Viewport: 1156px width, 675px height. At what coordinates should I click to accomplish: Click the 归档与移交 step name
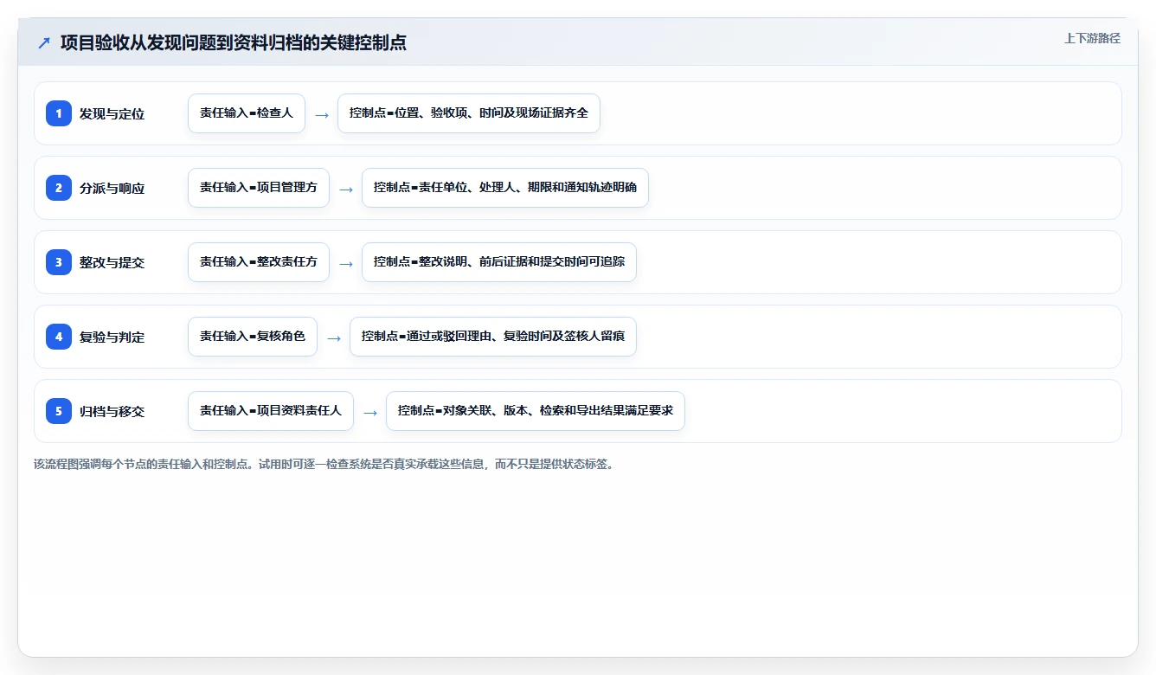[112, 411]
